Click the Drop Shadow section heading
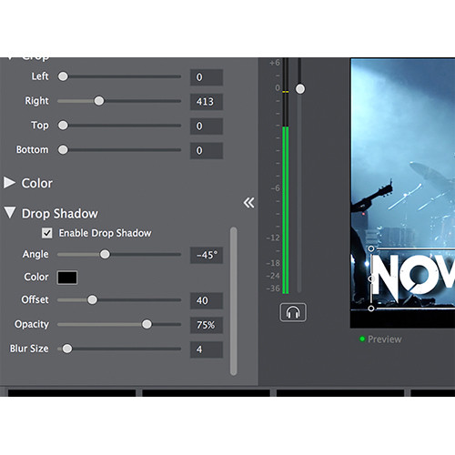Screen dimensions: 455x455 click(x=60, y=214)
